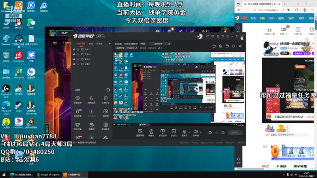Click Edge address bar URL

268,10
